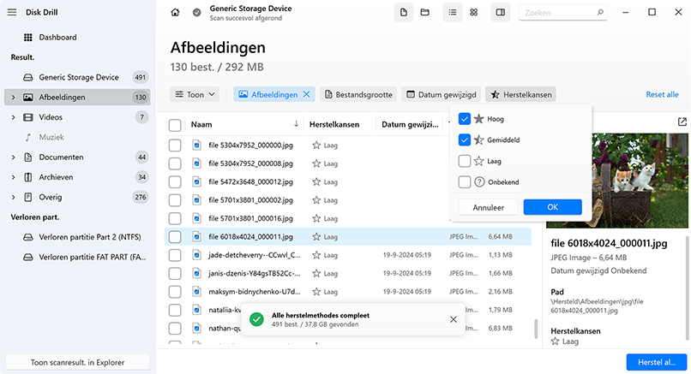Switch to folder view icon in toolbar
Image resolution: width=691 pixels, height=374 pixels.
[x=425, y=12]
